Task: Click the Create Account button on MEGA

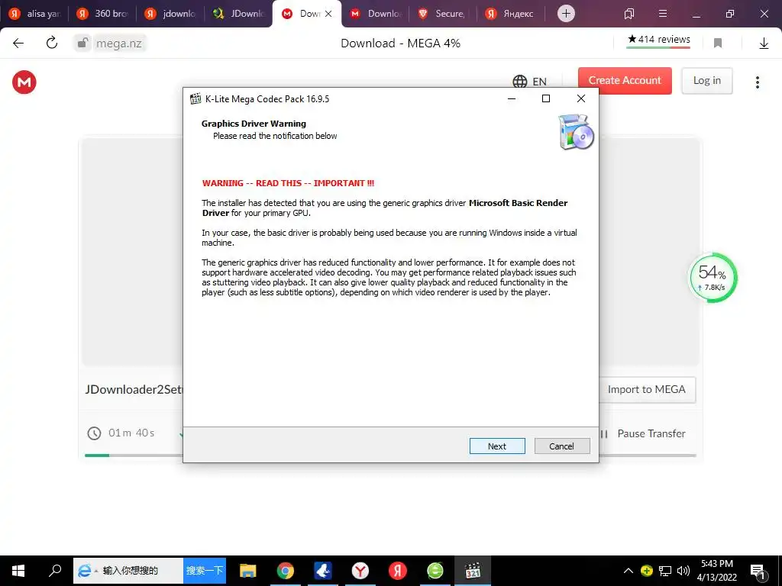Action: pyautogui.click(x=625, y=81)
